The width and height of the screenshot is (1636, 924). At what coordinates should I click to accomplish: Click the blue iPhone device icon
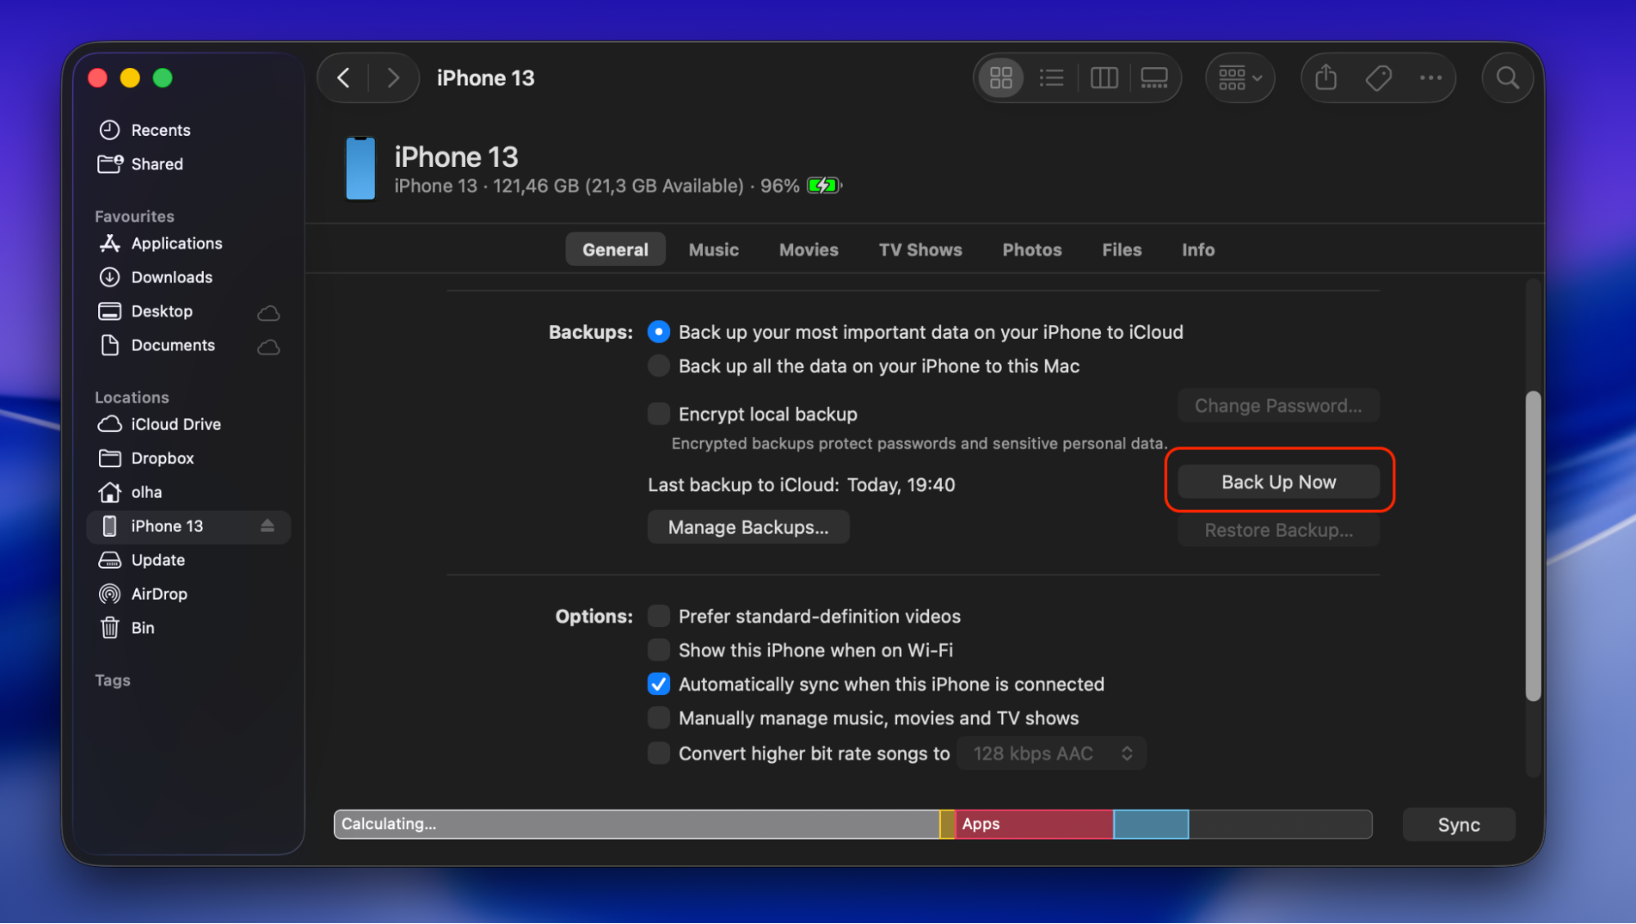click(x=360, y=169)
